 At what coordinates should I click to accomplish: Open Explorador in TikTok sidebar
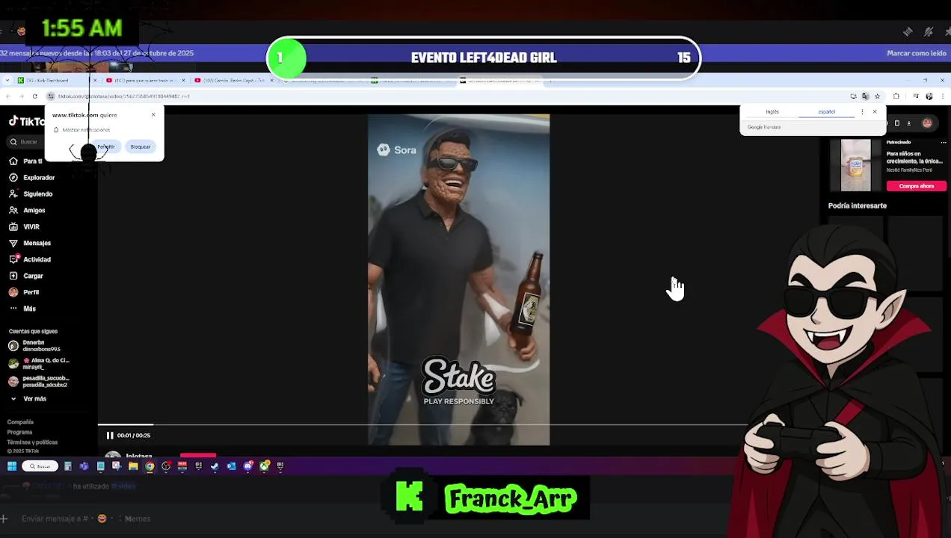pos(31,178)
